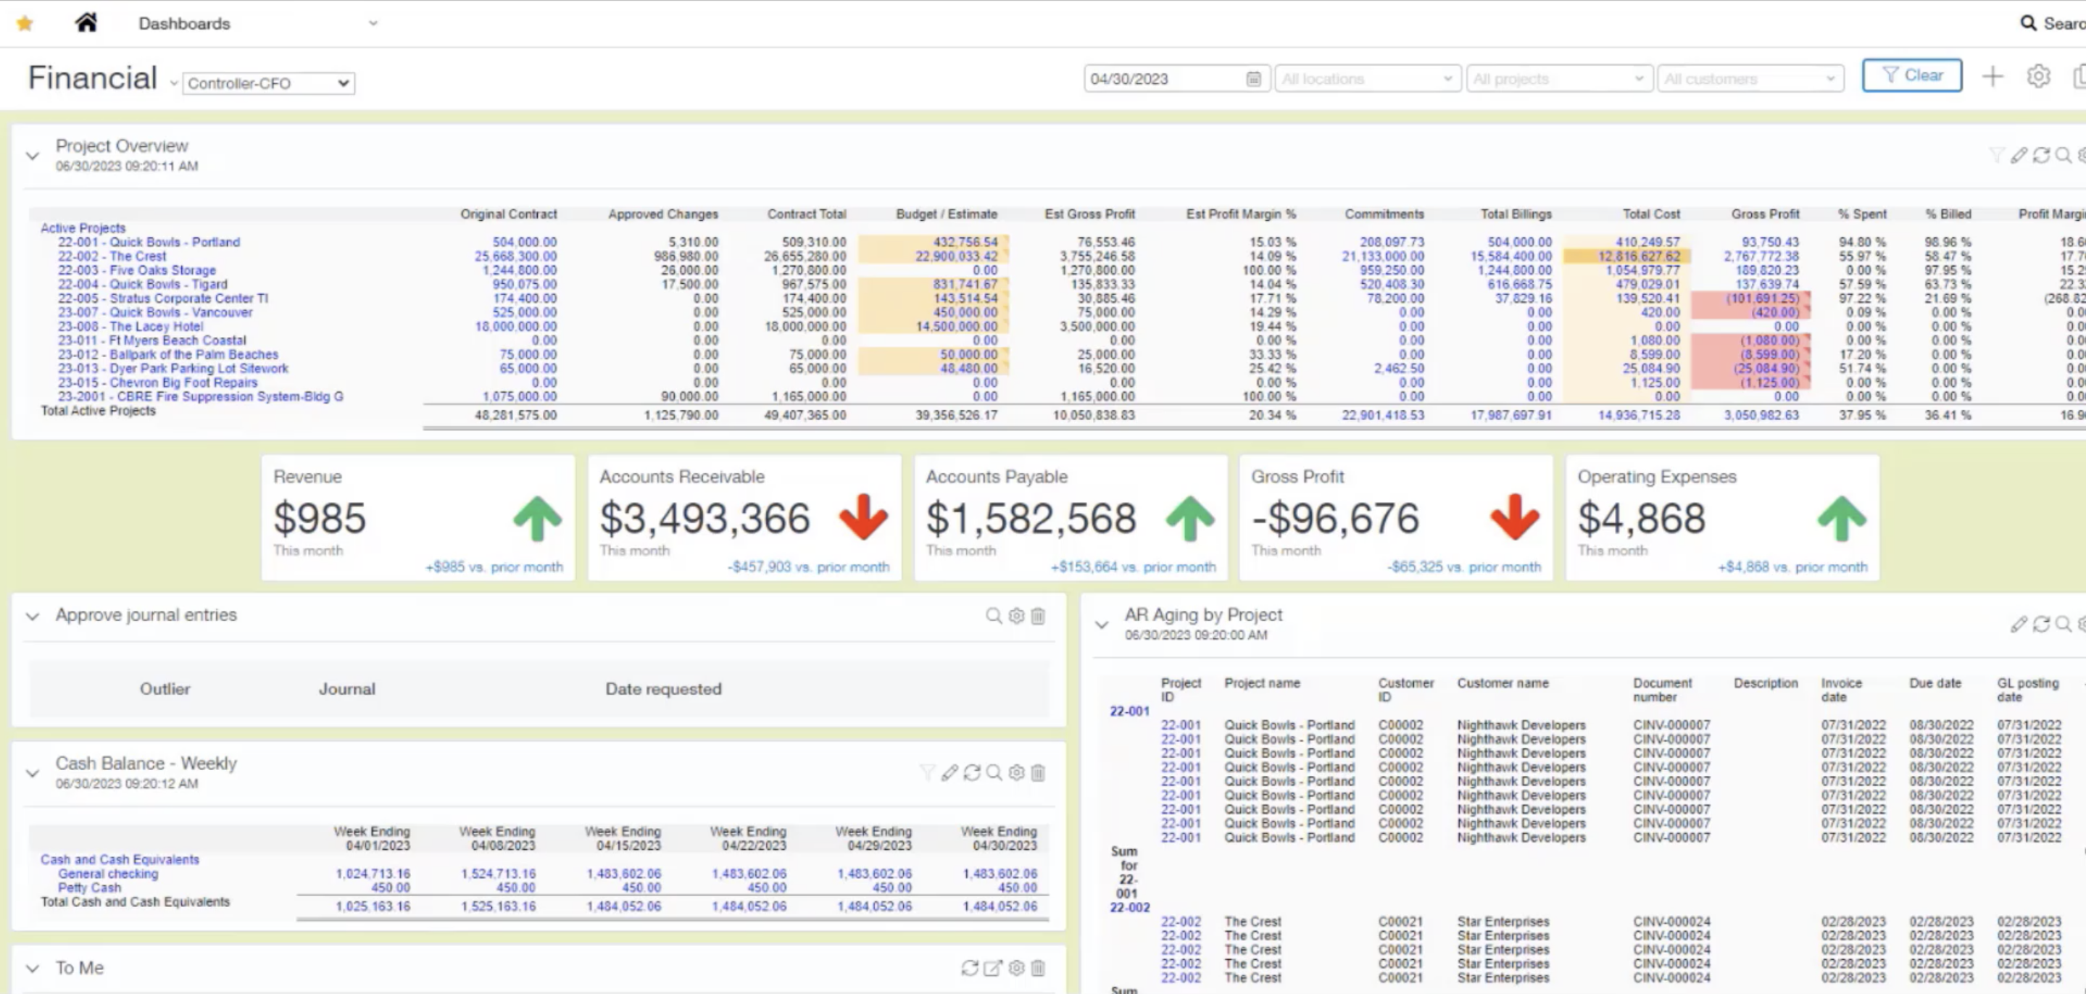The width and height of the screenshot is (2086, 994).
Task: Open the Controller-CFO dashboard dropdown
Action: pos(268,83)
